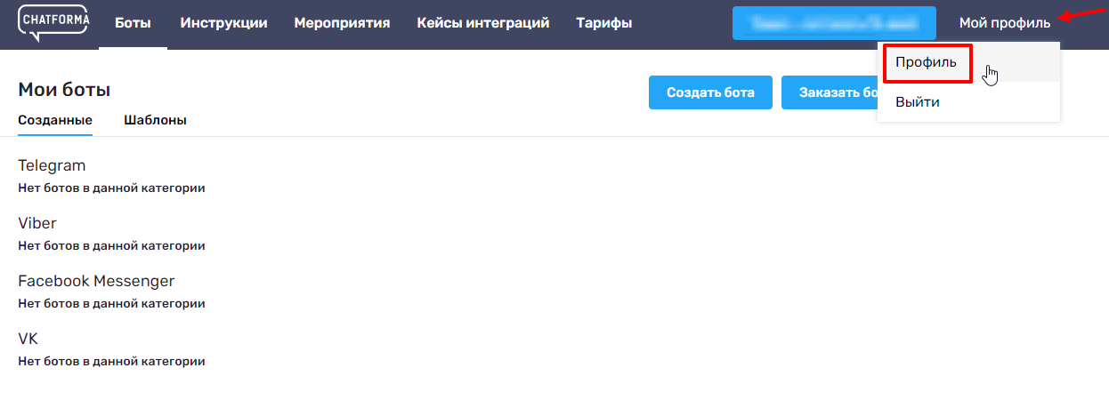This screenshot has height=416, width=1109.
Task: Expand the Мой профиль dropdown
Action: (x=1004, y=23)
